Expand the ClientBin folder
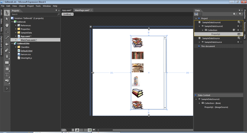Screen dimensions: 247x133 (16, 47)
